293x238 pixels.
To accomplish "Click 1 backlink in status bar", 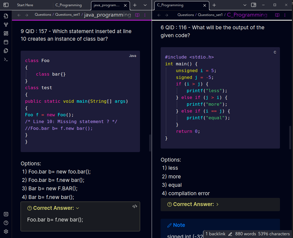I will click(x=216, y=234).
